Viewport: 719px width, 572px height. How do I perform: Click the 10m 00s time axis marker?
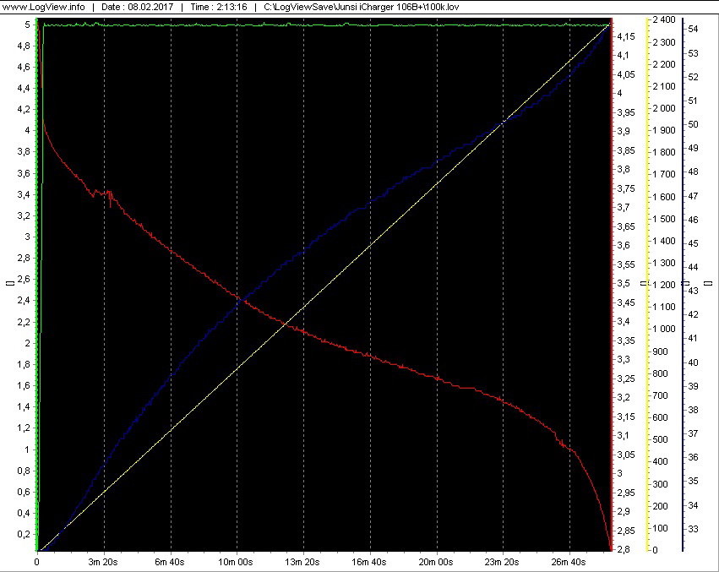tap(237, 561)
